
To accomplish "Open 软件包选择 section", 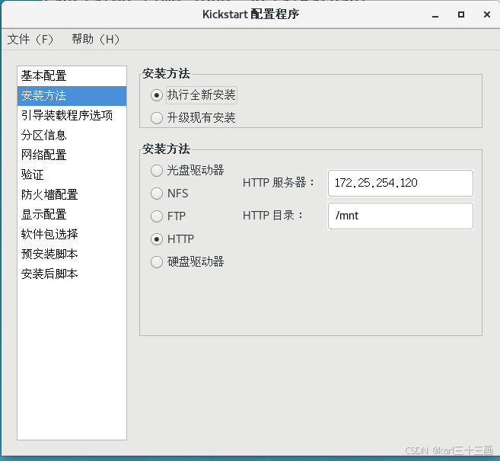I will click(x=72, y=235).
